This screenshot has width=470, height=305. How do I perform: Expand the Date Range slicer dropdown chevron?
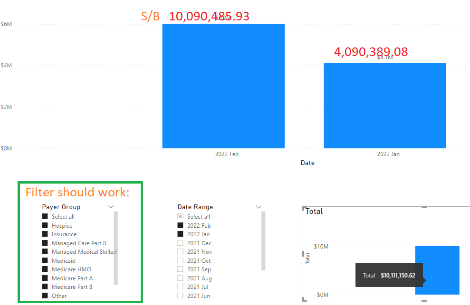click(259, 207)
